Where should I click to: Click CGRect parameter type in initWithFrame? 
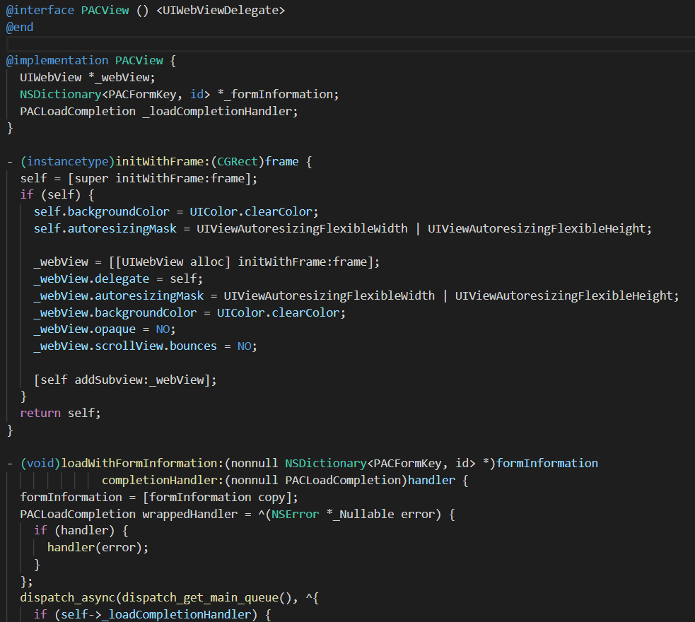point(238,162)
